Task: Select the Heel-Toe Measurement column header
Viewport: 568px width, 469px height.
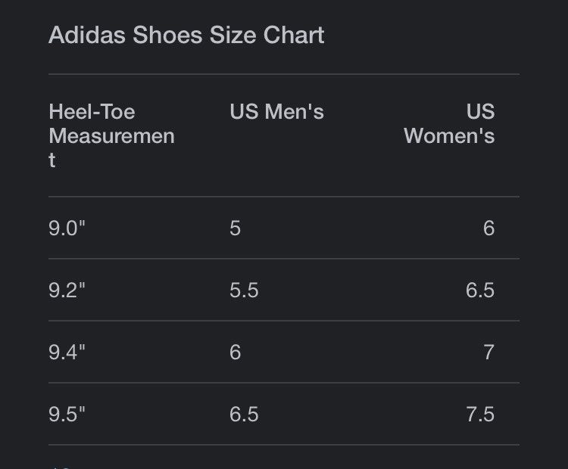Action: coord(111,135)
